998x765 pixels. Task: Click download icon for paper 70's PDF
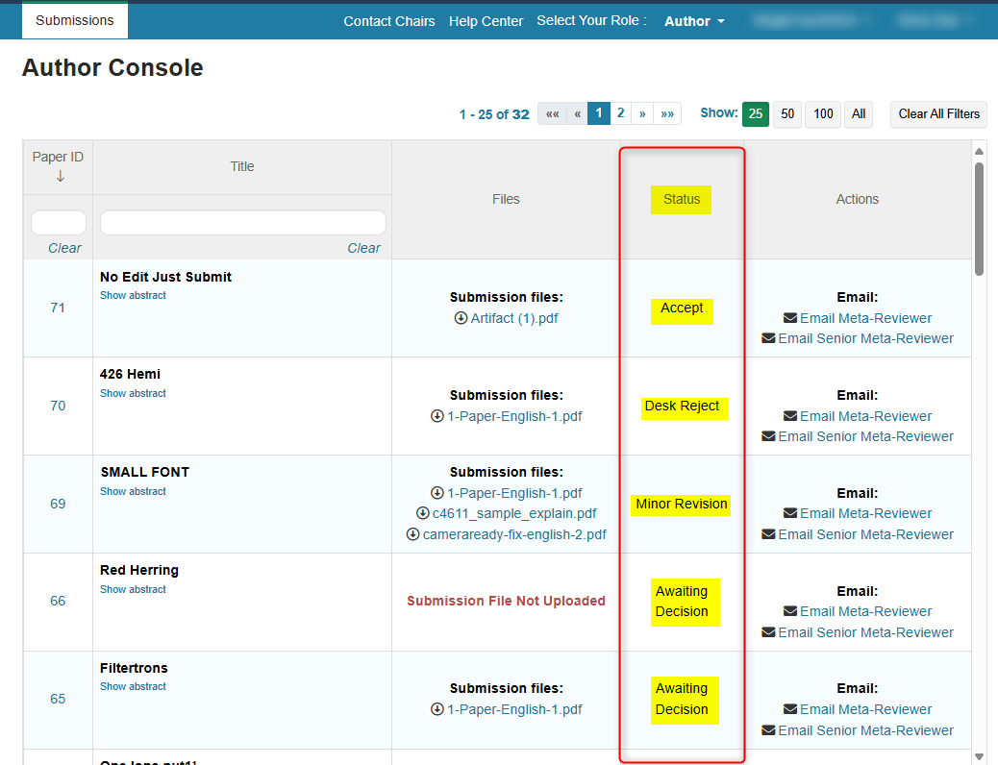[437, 417]
